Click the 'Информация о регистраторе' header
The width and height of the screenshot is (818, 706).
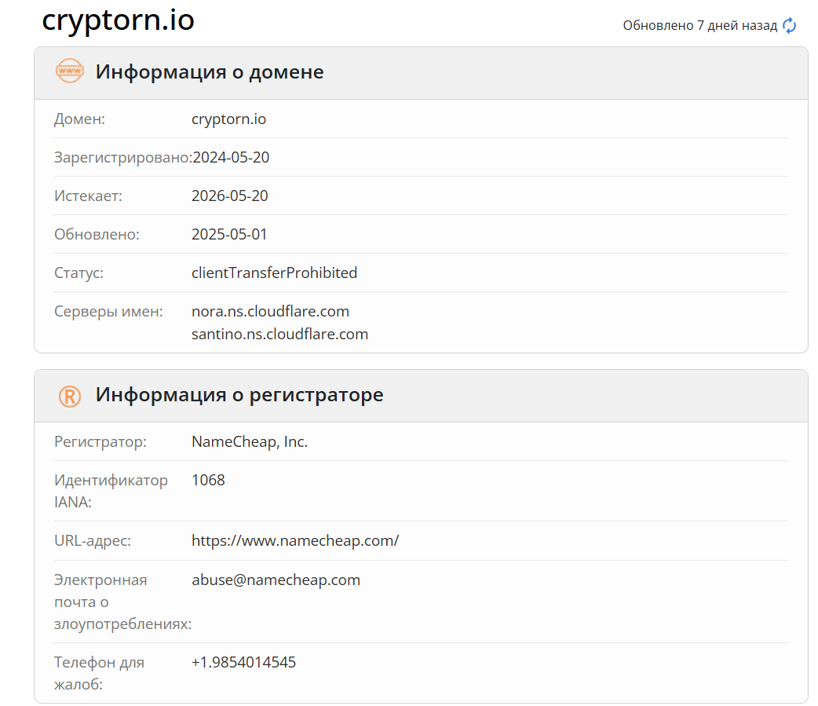tap(239, 395)
